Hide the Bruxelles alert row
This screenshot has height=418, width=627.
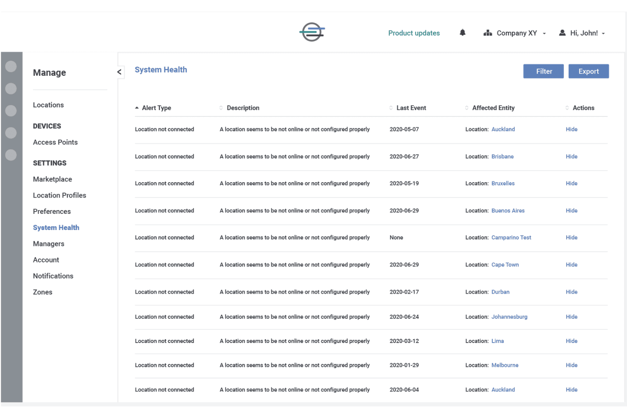tap(572, 183)
